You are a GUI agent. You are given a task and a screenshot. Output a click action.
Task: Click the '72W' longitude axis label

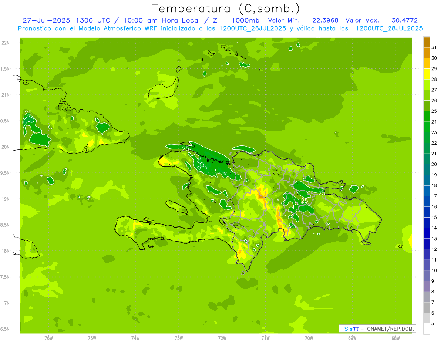pos(222,338)
